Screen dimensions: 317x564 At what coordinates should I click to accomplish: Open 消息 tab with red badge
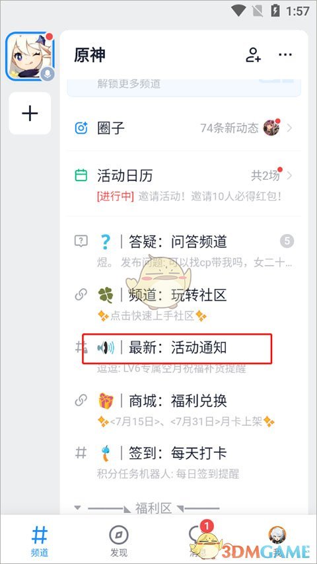(198, 540)
